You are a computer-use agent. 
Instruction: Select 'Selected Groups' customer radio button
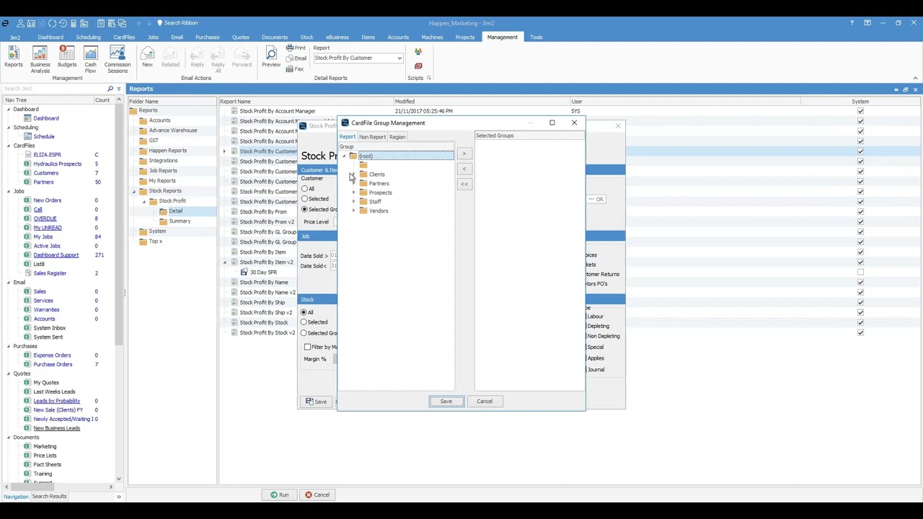[x=305, y=209]
